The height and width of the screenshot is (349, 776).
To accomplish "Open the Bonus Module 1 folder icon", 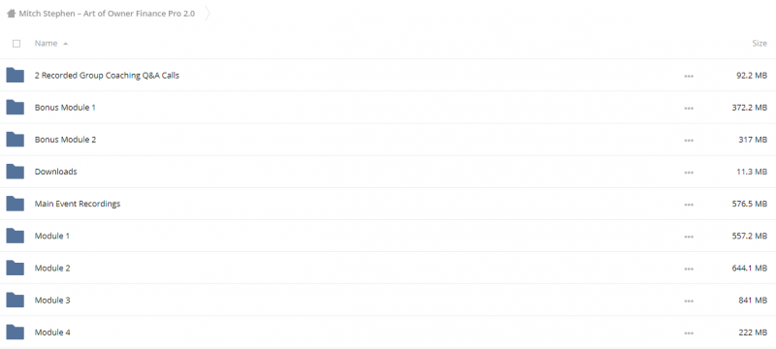I will point(15,108).
